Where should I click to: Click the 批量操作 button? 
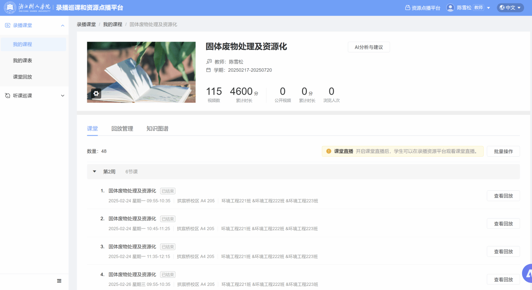tap(503, 151)
